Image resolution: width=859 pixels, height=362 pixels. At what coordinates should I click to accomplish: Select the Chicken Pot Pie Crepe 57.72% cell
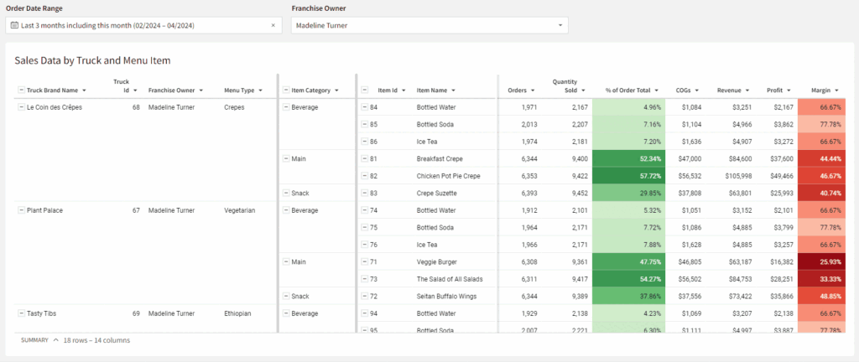coord(628,176)
